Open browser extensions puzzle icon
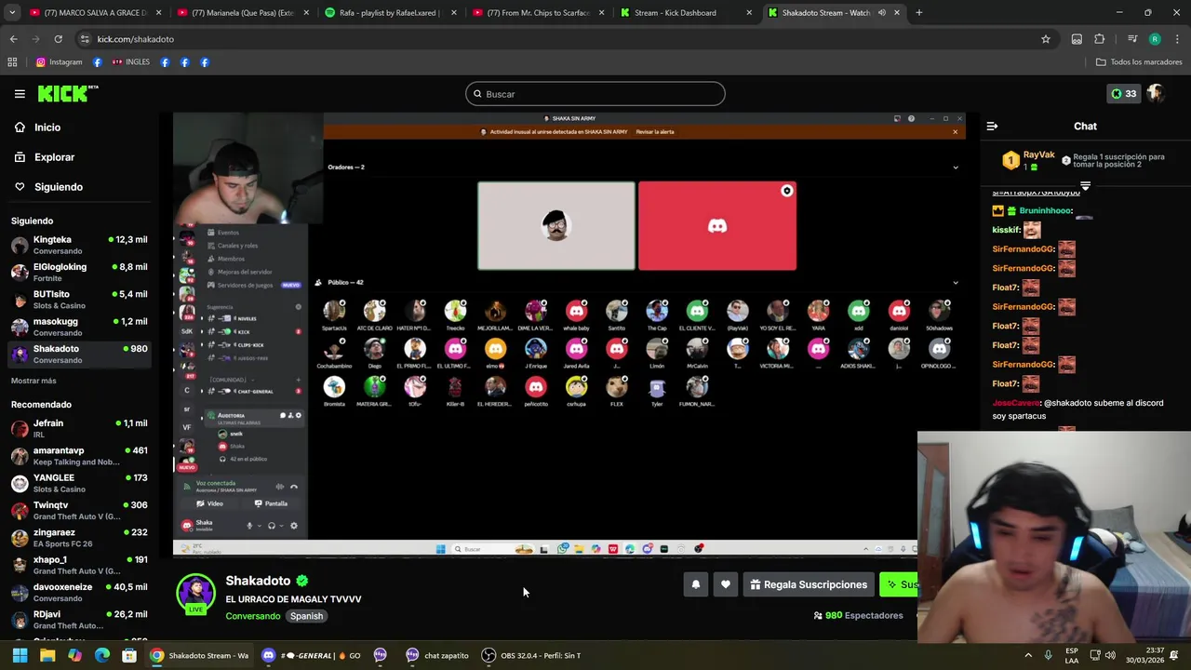Viewport: 1191px width, 670px height. (1099, 39)
